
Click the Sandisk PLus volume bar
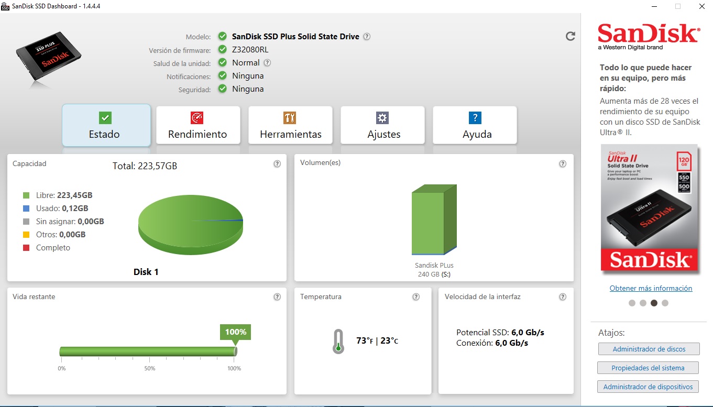434,219
